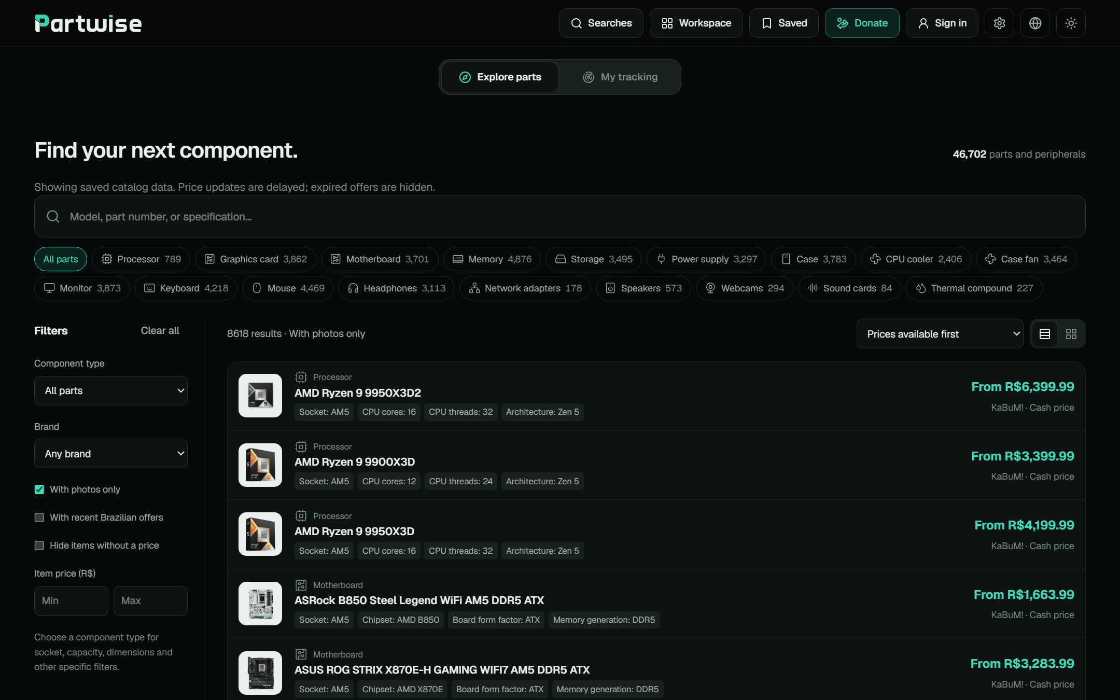1120x700 pixels.
Task: Click Sign in button
Action: 942,23
